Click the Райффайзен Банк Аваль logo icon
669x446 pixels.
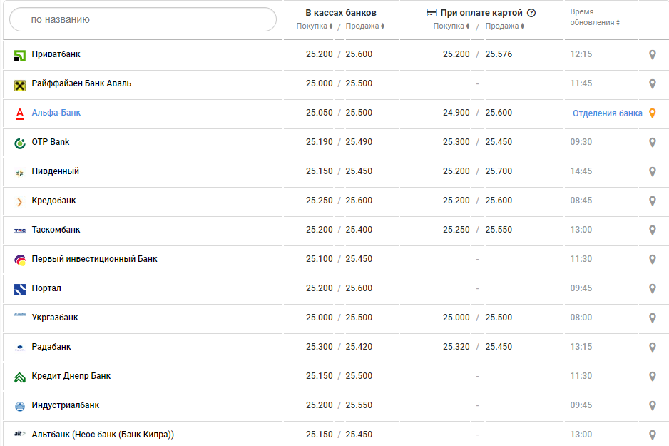[20, 84]
